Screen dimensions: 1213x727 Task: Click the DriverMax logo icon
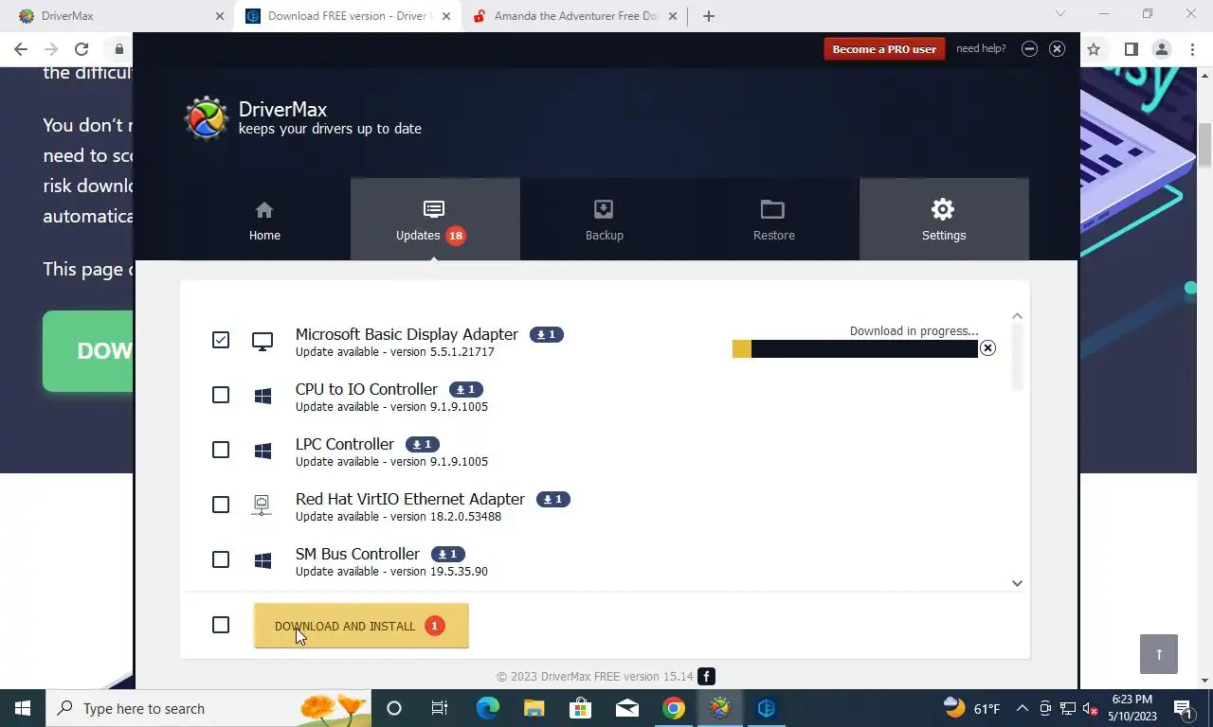click(x=206, y=118)
